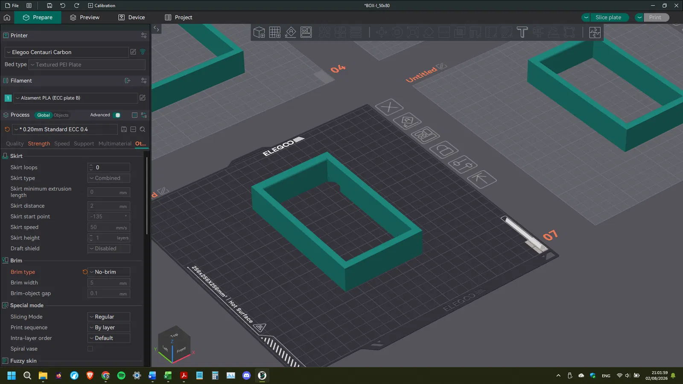Click the Calibration button
The image size is (683, 384).
[102, 6]
